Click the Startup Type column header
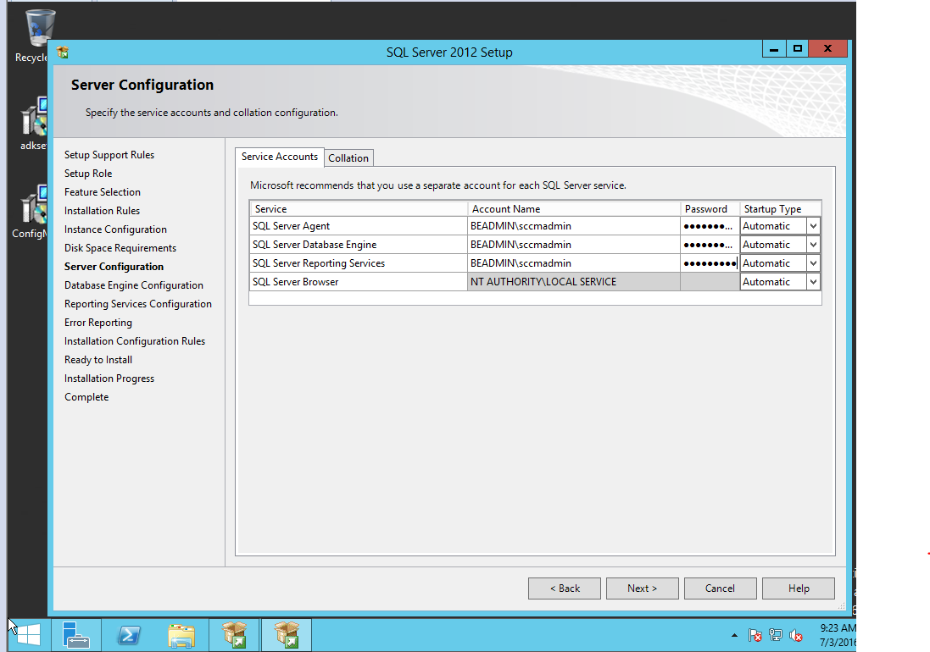The image size is (930, 652). click(x=781, y=209)
